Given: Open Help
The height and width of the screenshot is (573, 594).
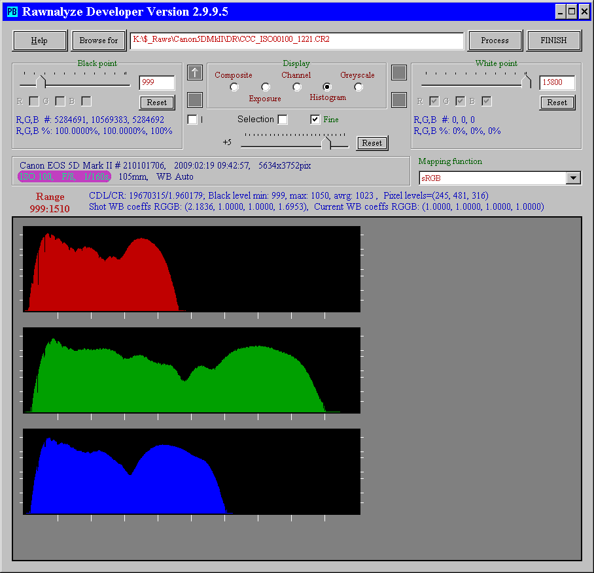Looking at the screenshot, I should 40,41.
